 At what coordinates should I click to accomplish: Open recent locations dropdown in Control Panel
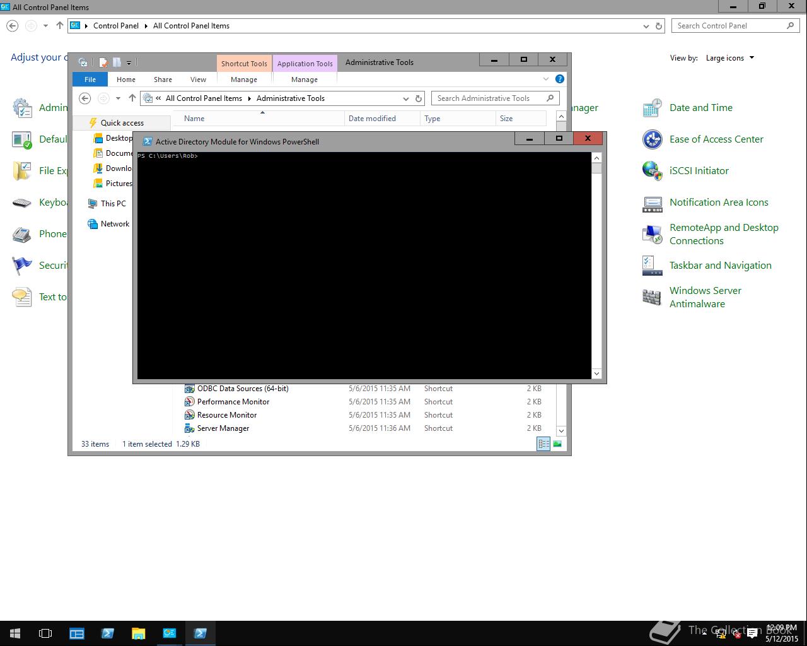pos(45,26)
